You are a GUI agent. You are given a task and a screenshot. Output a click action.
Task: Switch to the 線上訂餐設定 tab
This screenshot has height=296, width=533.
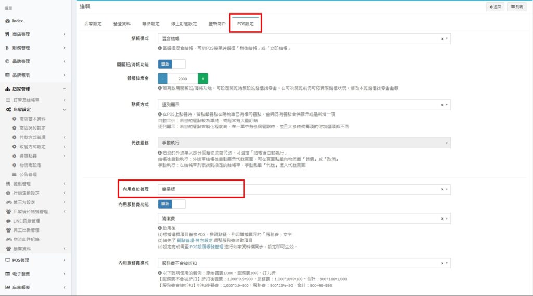pyautogui.click(x=184, y=24)
